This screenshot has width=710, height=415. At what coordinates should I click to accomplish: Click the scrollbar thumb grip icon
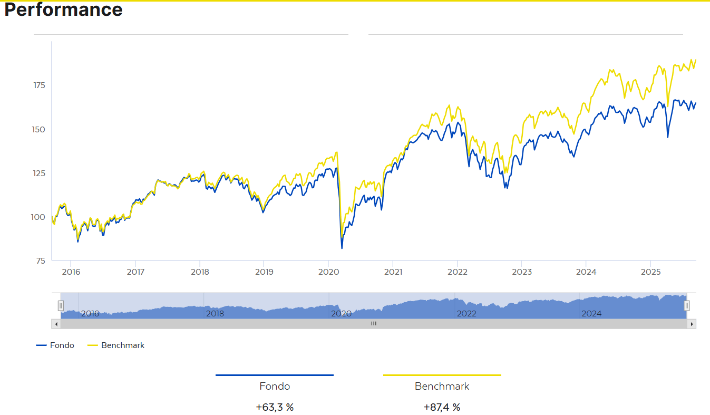click(x=374, y=324)
